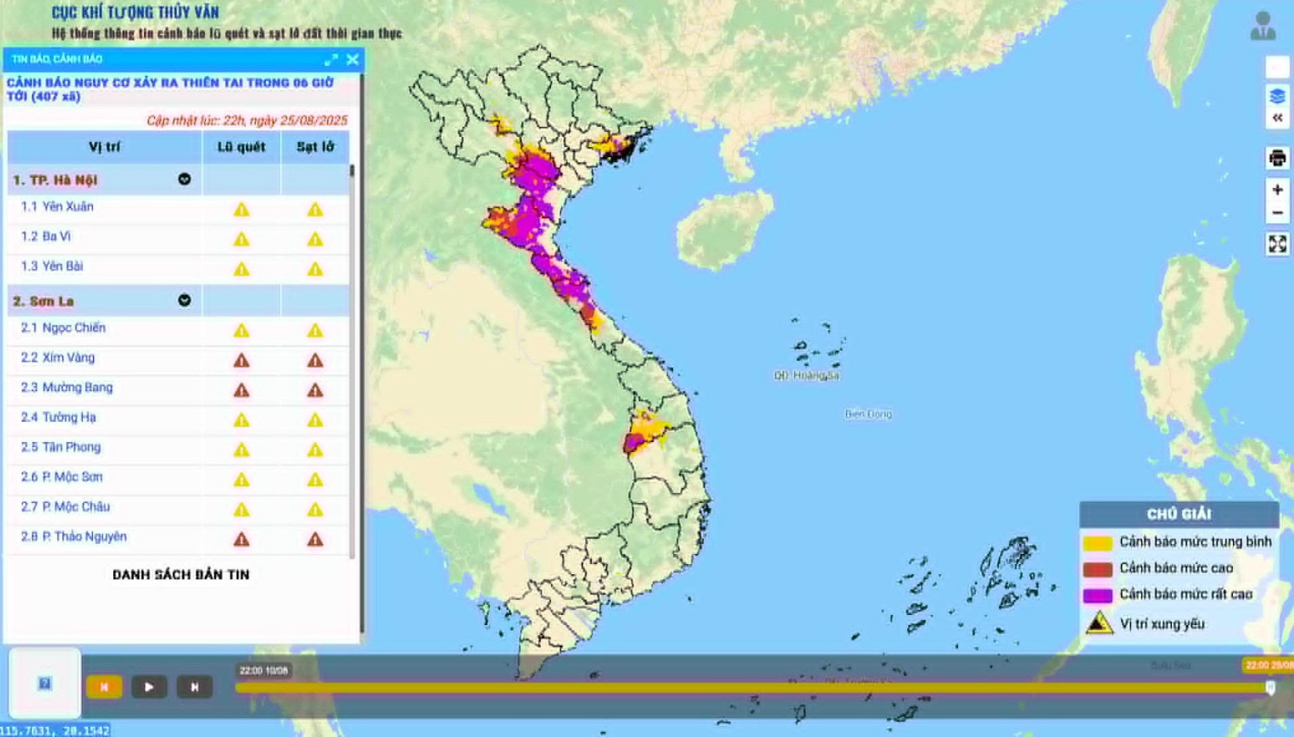This screenshot has width=1294, height=737.
Task: Zoom out with the minus button
Action: click(x=1277, y=214)
